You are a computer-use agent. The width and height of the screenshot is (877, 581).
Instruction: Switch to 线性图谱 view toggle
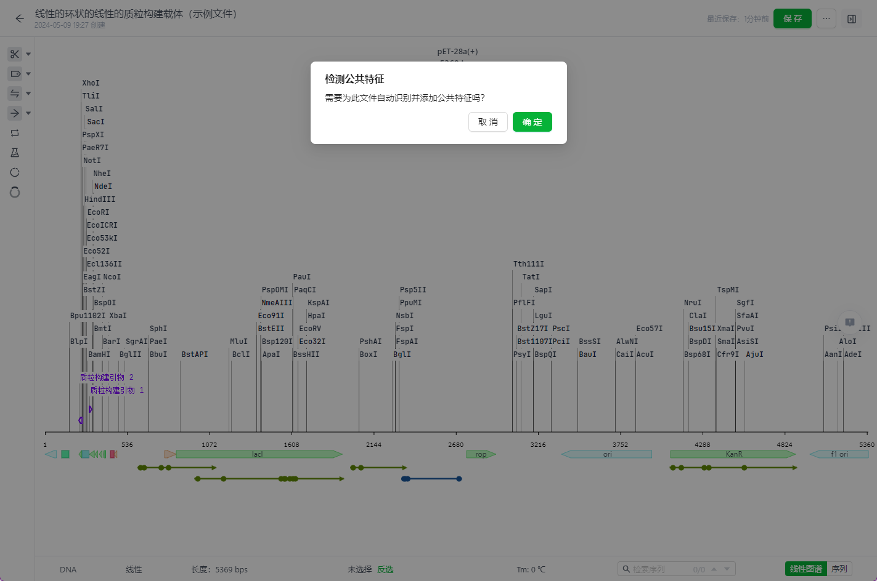806,569
